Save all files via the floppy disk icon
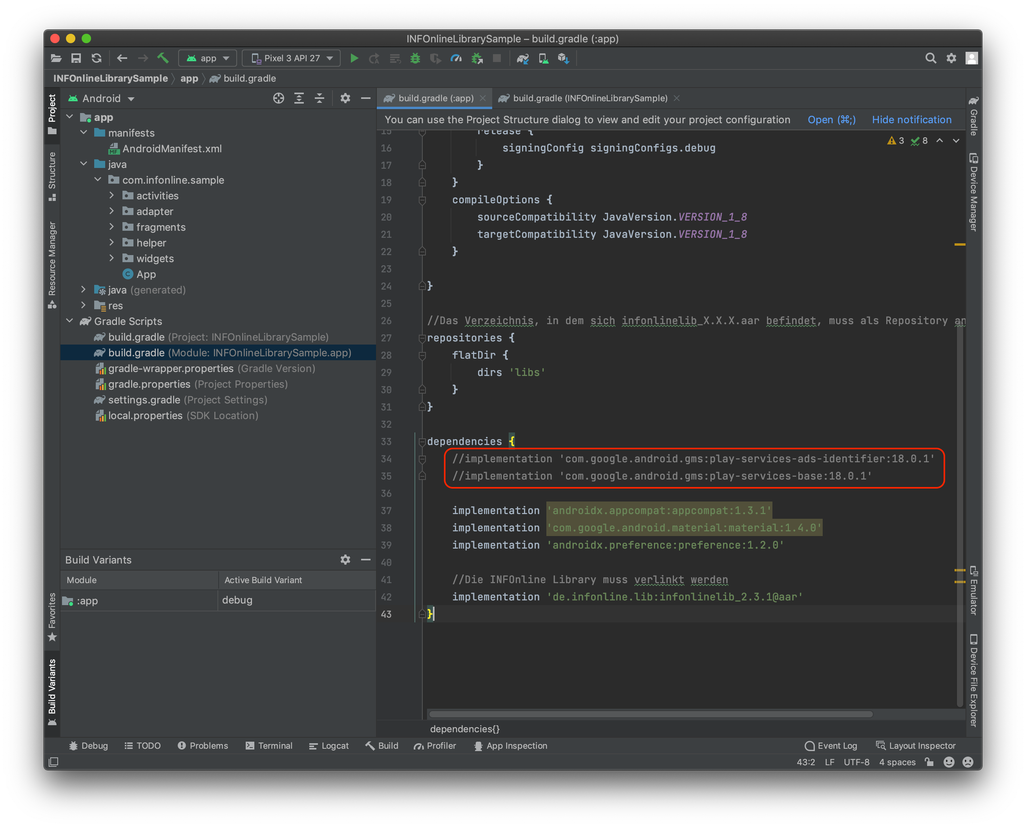Screen dimensions: 1026x828 [76, 58]
